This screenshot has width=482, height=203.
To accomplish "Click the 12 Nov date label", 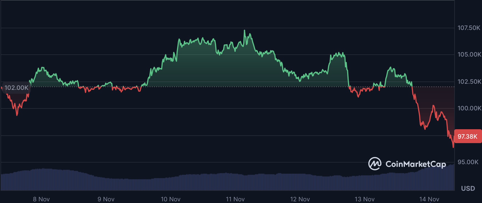I will [300, 199].
